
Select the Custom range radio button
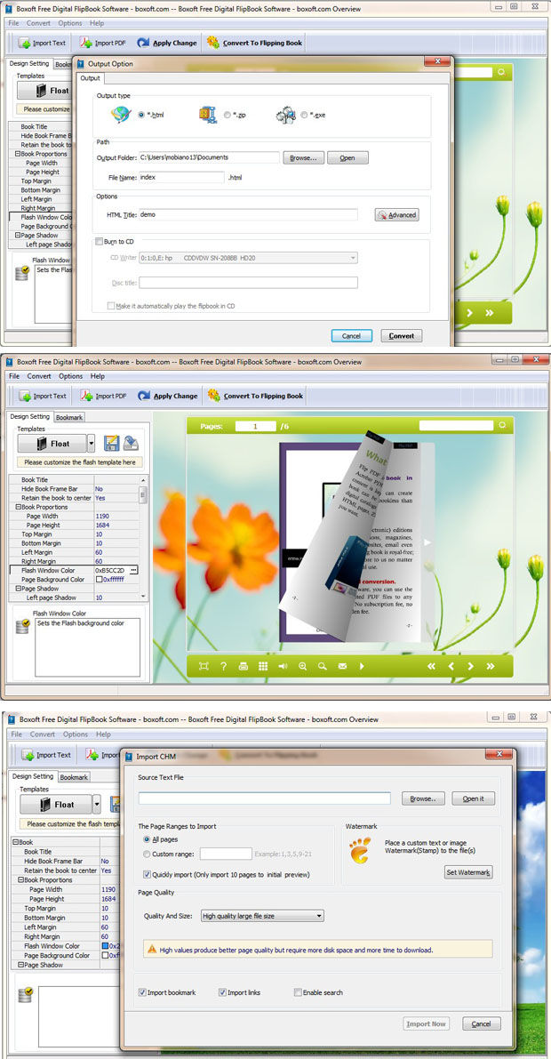click(x=147, y=854)
